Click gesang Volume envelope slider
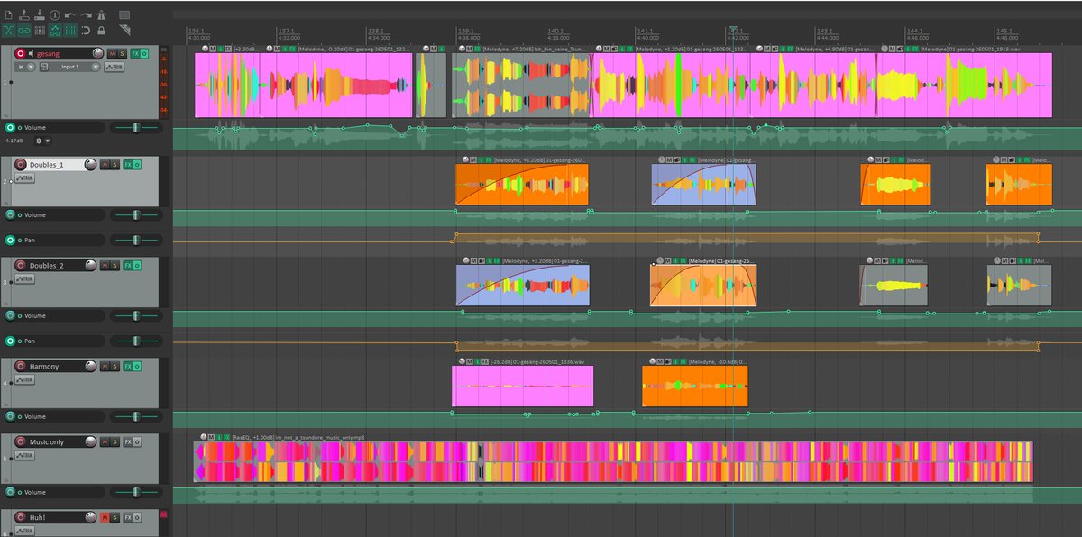 [x=136, y=127]
